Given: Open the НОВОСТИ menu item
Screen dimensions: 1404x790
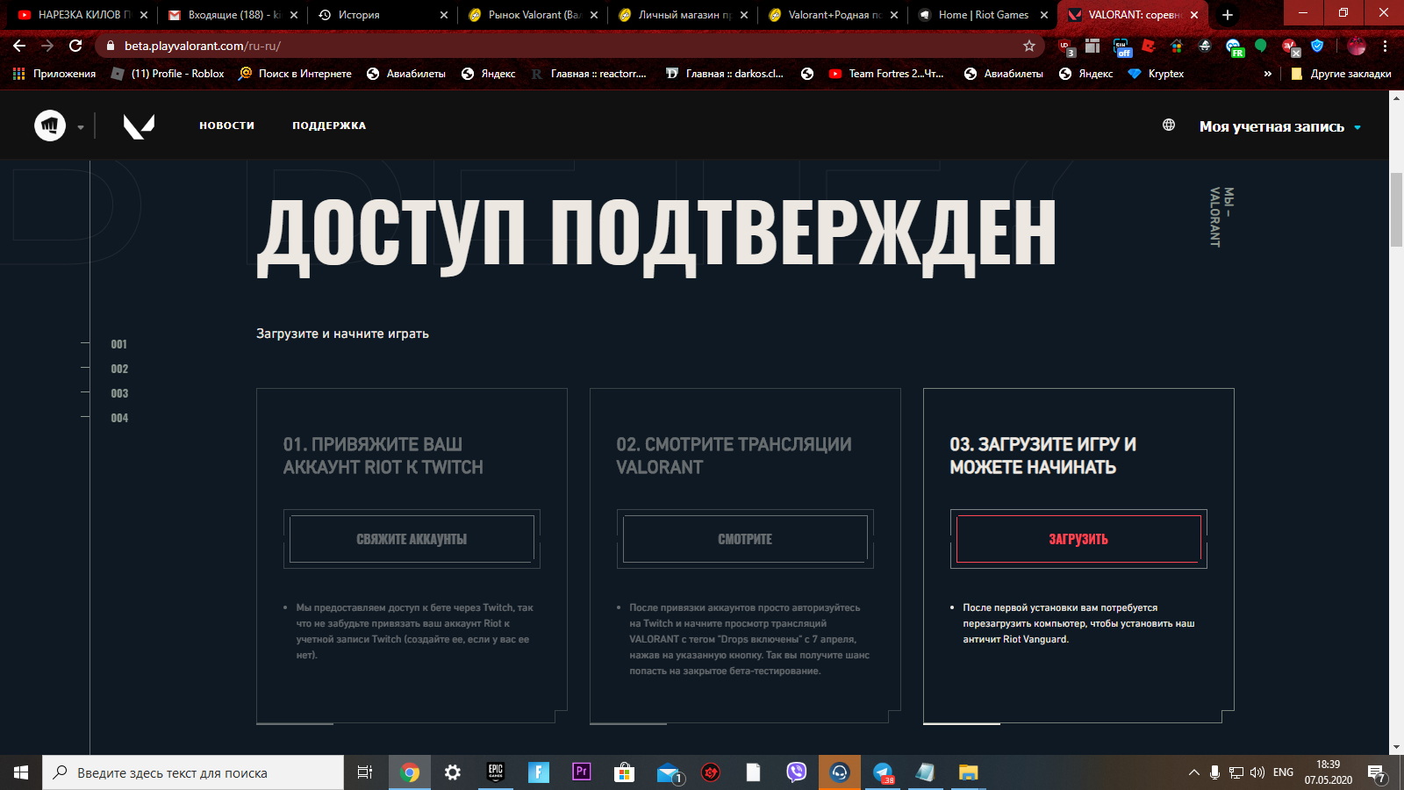Looking at the screenshot, I should click(226, 126).
